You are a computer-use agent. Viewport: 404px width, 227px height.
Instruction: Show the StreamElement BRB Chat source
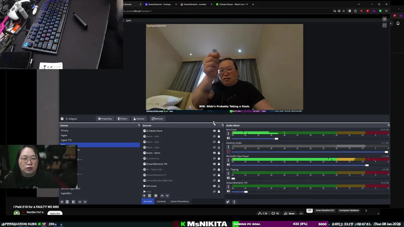click(x=214, y=180)
